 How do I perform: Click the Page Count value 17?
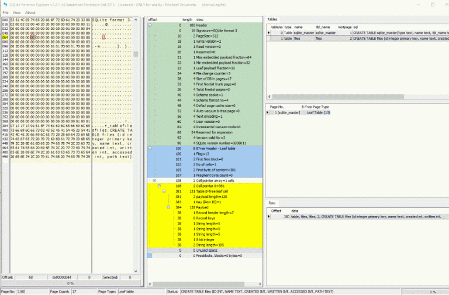point(83,291)
